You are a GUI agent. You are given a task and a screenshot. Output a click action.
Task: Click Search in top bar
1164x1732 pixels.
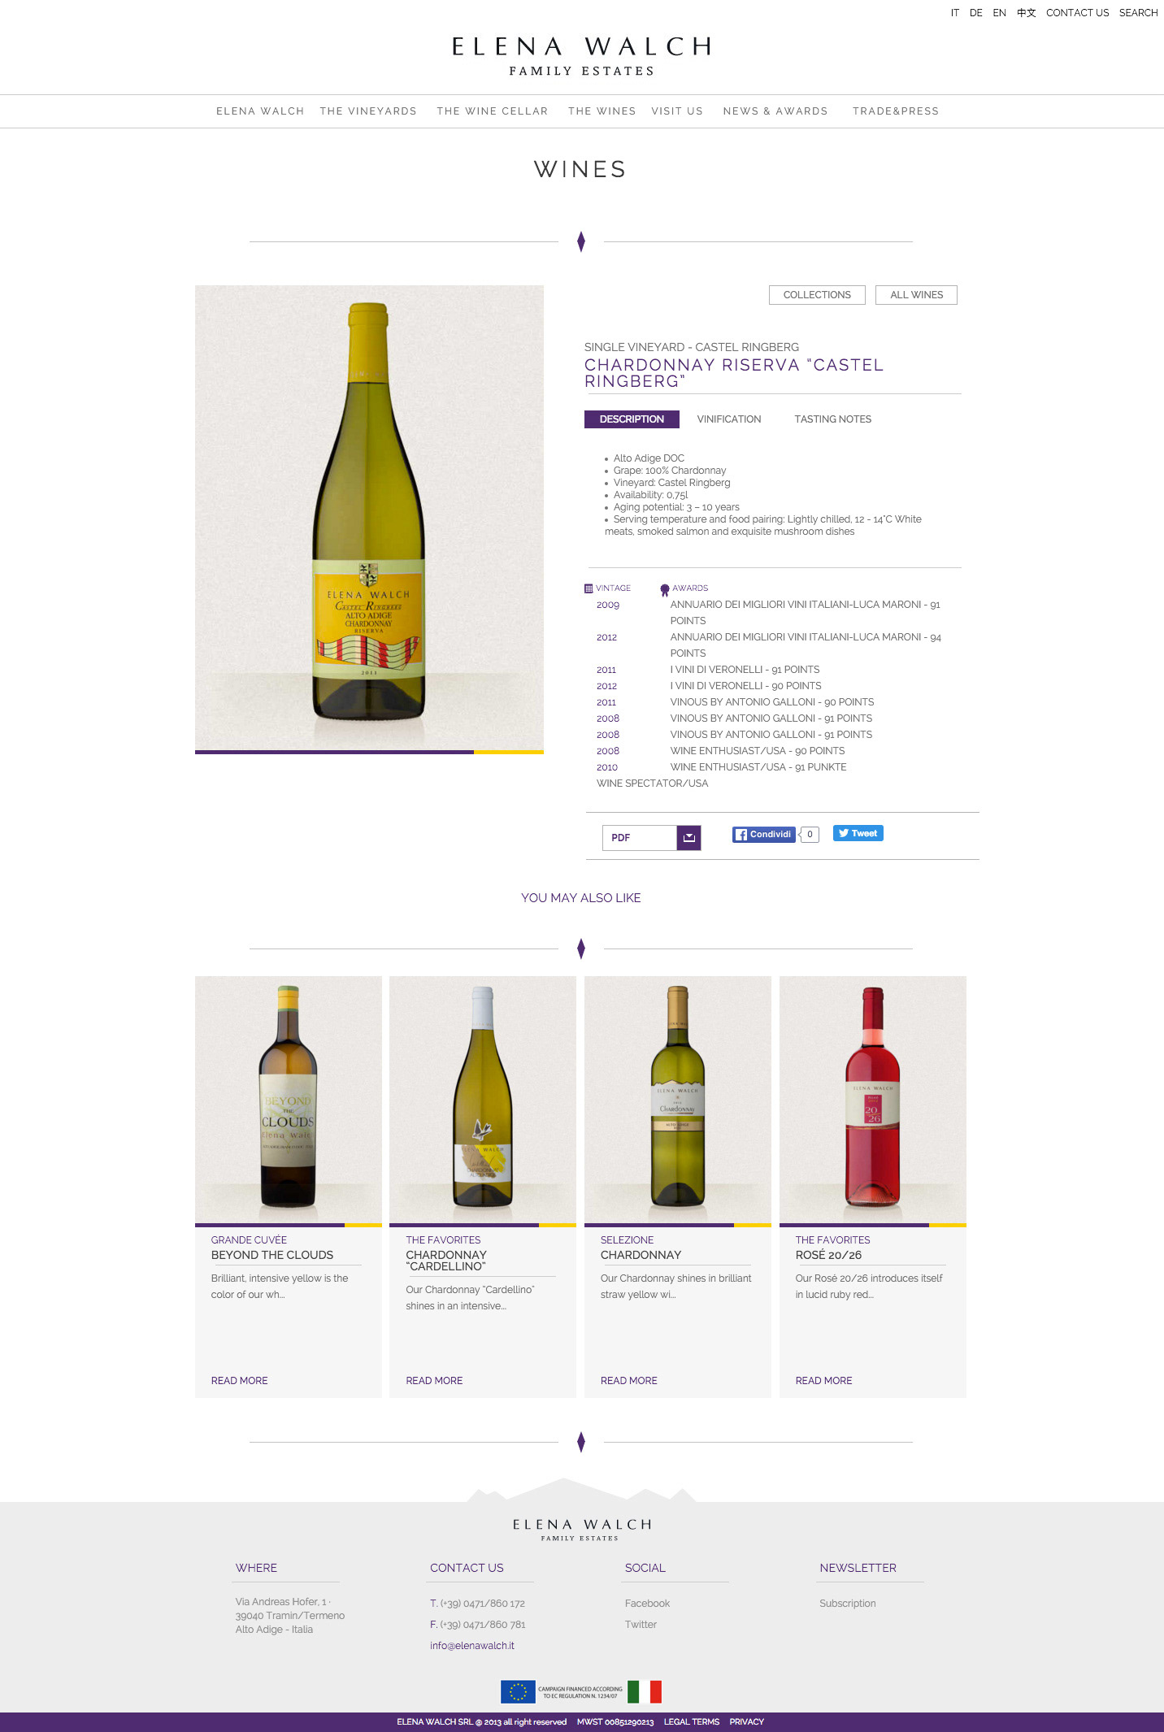[x=1138, y=13]
